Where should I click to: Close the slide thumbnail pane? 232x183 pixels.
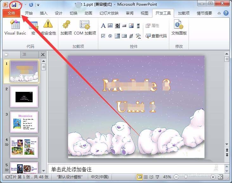pyautogui.click(x=43, y=54)
